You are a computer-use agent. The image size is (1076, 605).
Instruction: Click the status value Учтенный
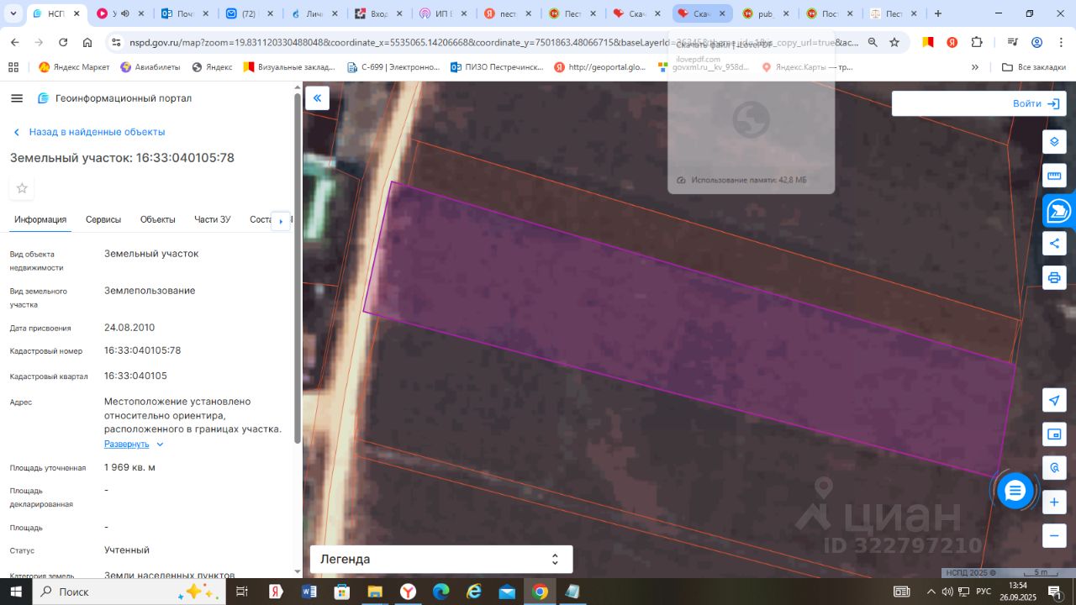tap(127, 550)
